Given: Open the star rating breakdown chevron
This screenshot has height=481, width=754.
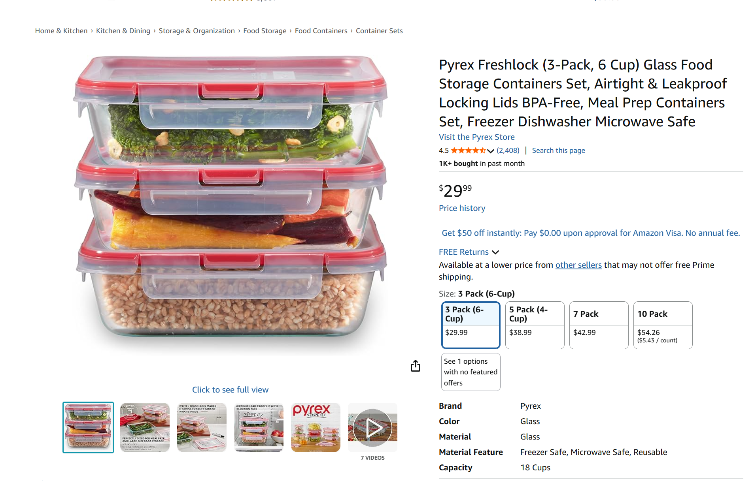Looking at the screenshot, I should [x=491, y=151].
